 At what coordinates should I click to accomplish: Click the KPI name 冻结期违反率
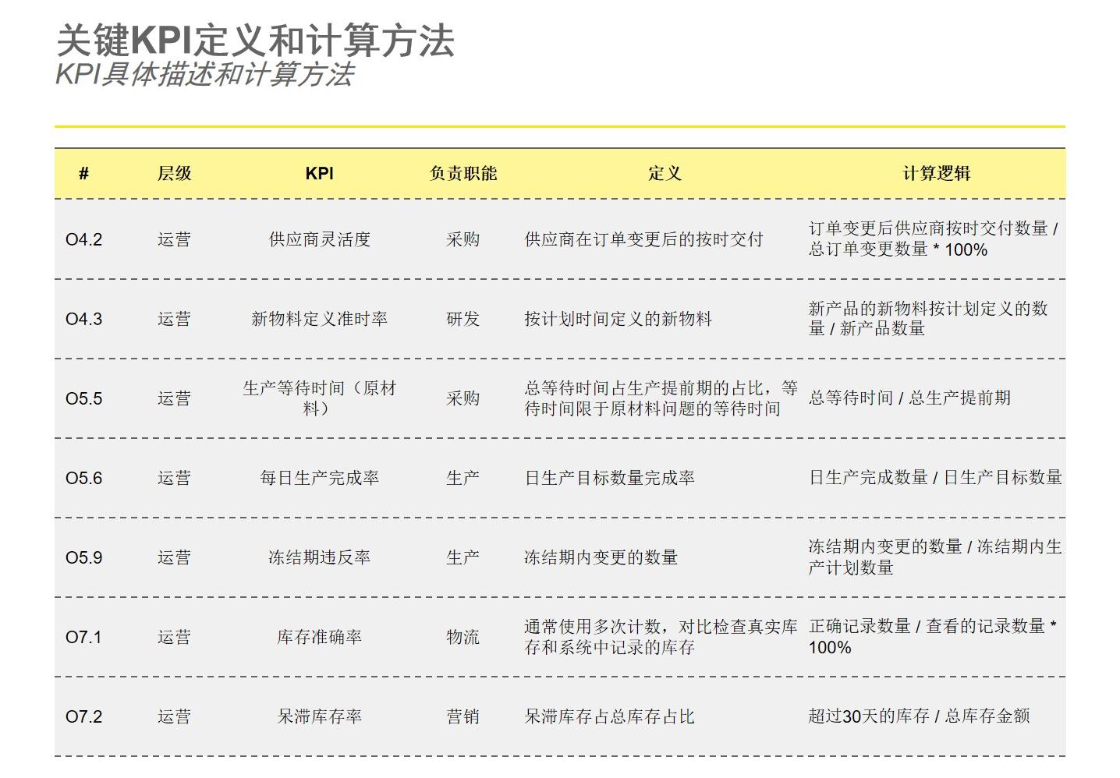point(319,557)
